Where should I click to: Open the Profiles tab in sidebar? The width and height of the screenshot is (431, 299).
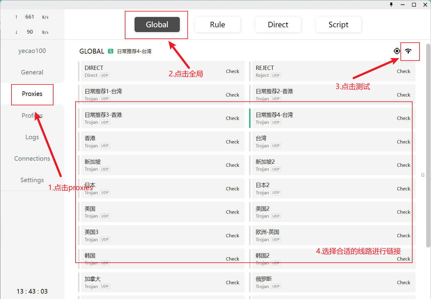point(32,115)
